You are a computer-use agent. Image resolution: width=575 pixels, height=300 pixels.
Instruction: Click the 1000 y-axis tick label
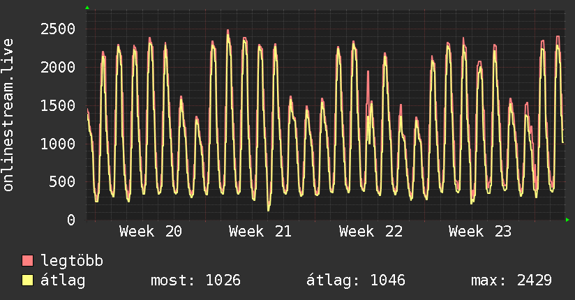coord(58,144)
